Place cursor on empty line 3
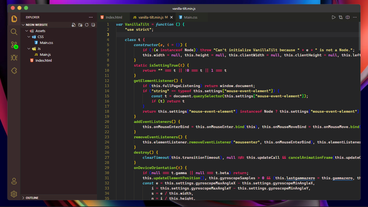Screen dimensions: 368x207 point(237,34)
